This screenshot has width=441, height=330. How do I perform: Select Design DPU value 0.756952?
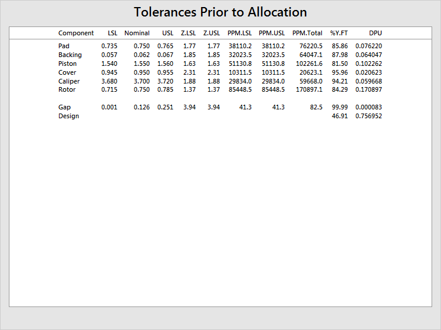pyautogui.click(x=368, y=116)
